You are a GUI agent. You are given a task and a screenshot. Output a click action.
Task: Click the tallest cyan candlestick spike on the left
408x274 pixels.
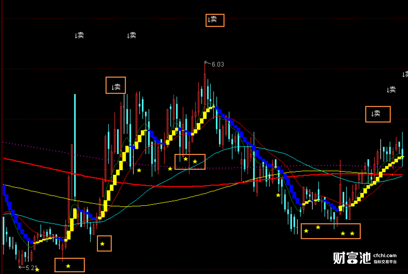[x=75, y=146]
